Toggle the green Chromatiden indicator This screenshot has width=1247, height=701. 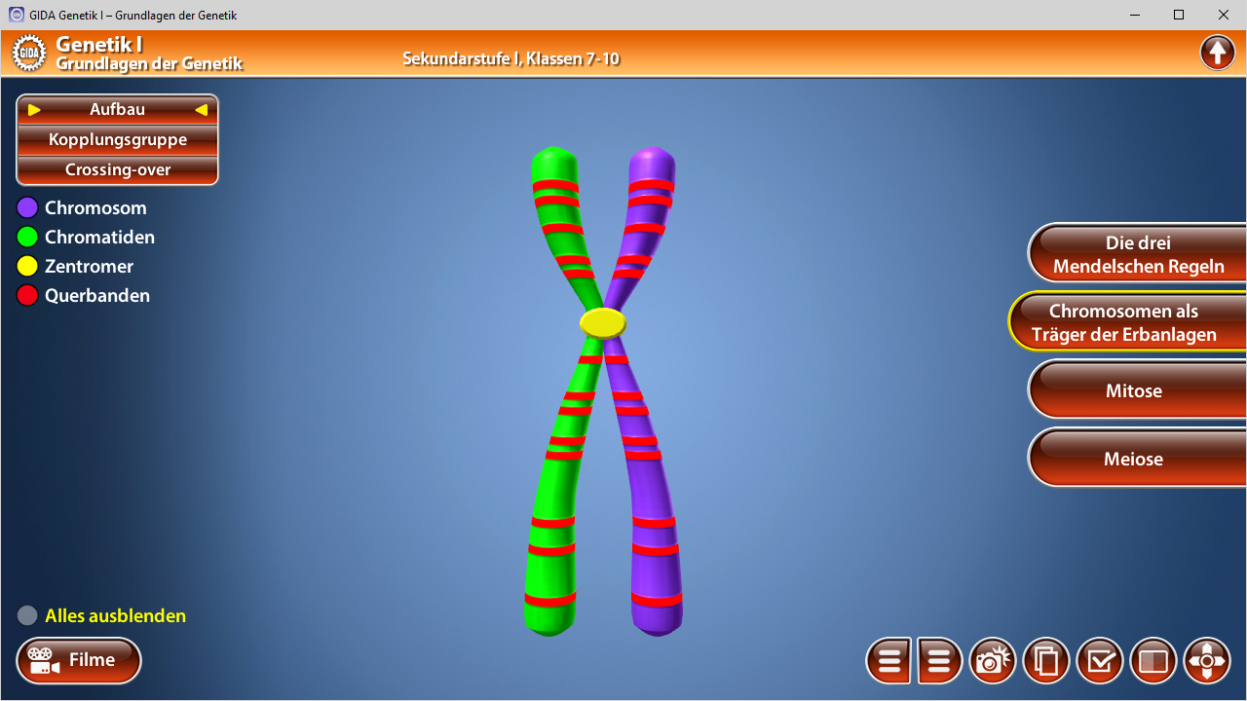[26, 237]
